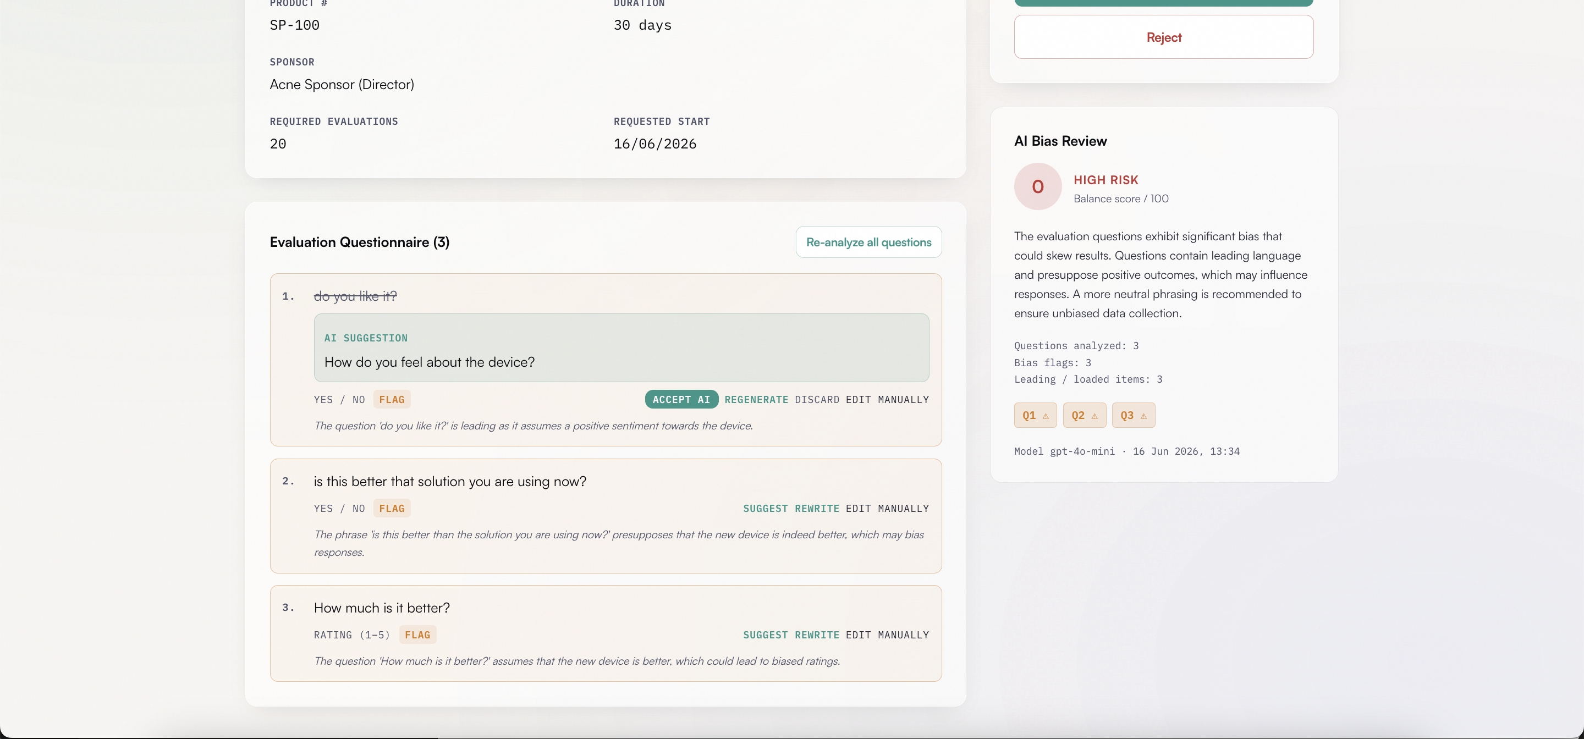Click the FLAG badge on question 1
This screenshot has width=1584, height=739.
[392, 400]
